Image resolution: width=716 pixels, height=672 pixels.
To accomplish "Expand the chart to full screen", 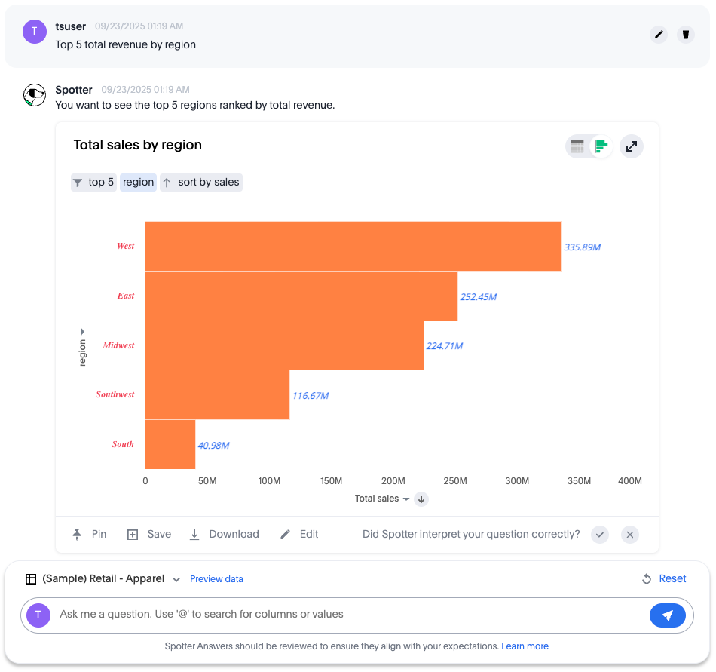I will (632, 146).
